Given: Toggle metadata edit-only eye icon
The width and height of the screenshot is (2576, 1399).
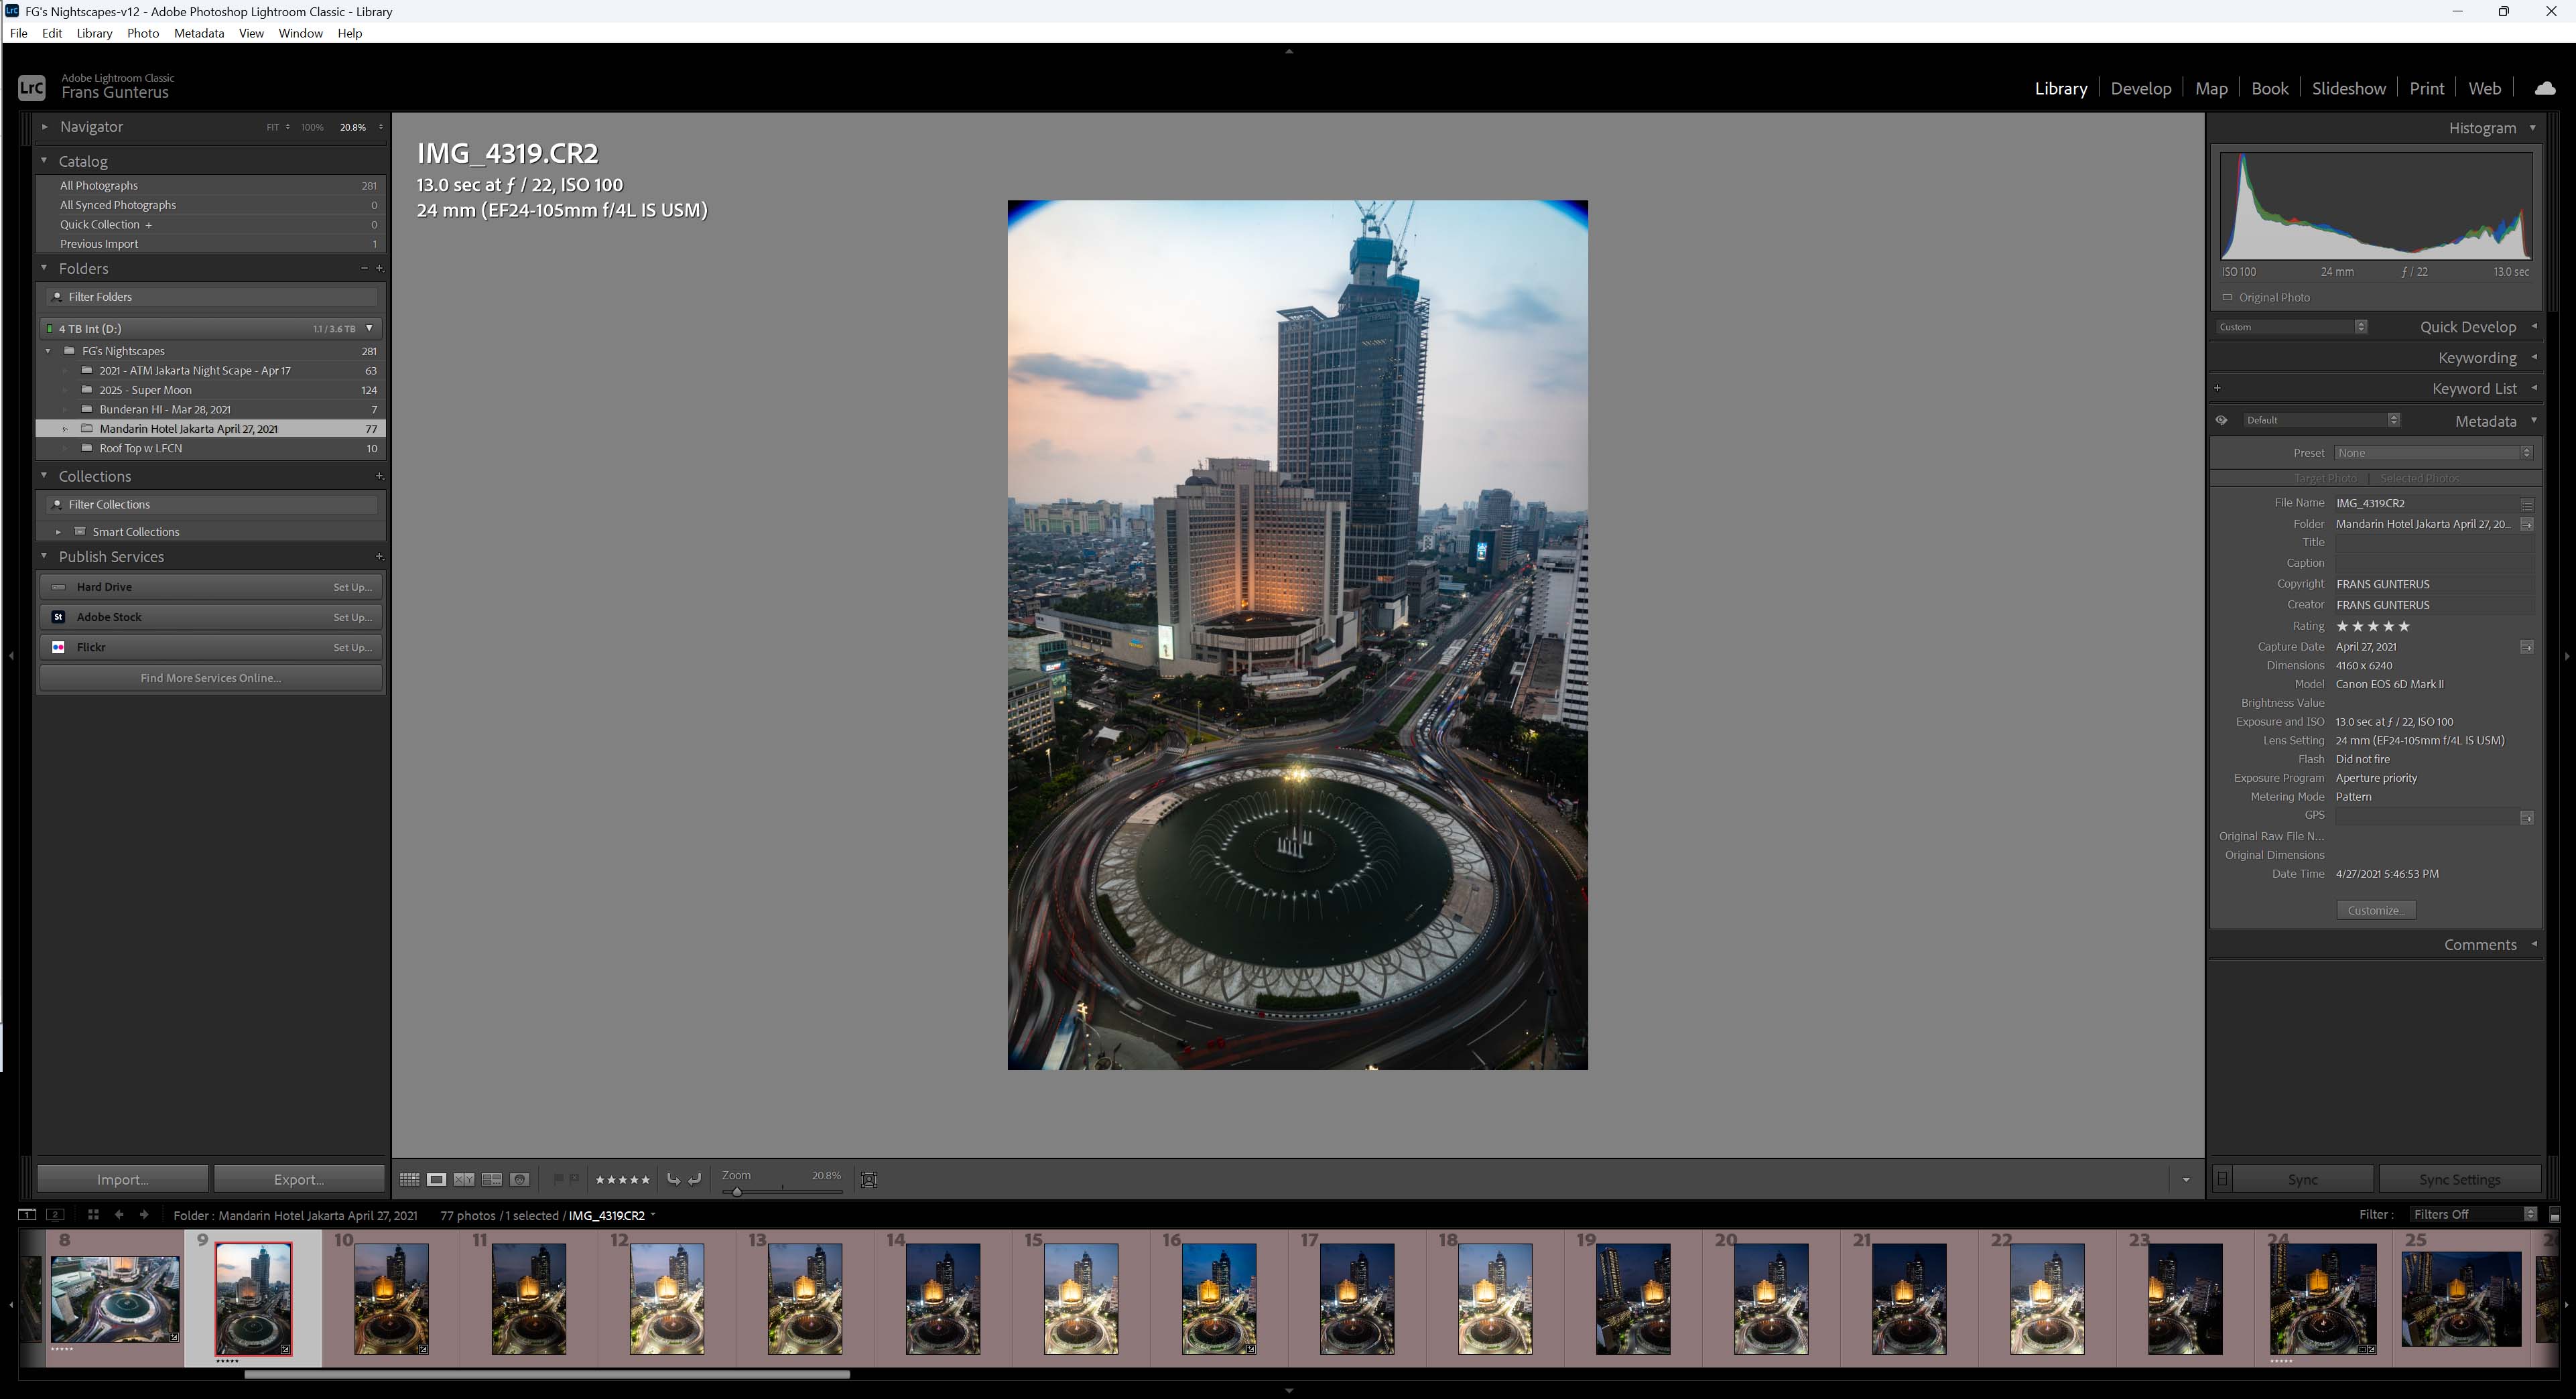Looking at the screenshot, I should click(2221, 420).
